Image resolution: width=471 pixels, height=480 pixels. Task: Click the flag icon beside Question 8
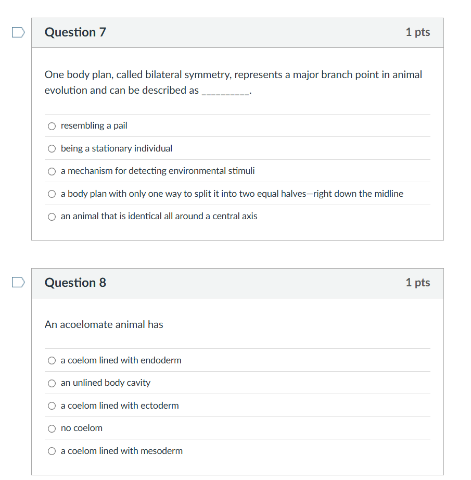point(18,282)
